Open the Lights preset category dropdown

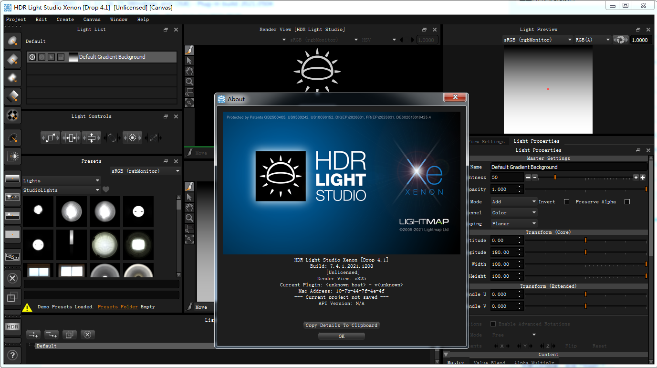[x=62, y=180]
